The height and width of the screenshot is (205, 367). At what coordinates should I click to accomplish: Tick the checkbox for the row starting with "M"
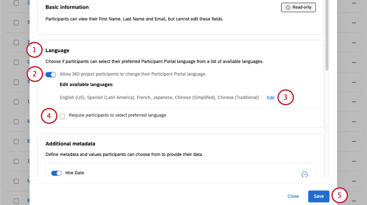pos(16,181)
